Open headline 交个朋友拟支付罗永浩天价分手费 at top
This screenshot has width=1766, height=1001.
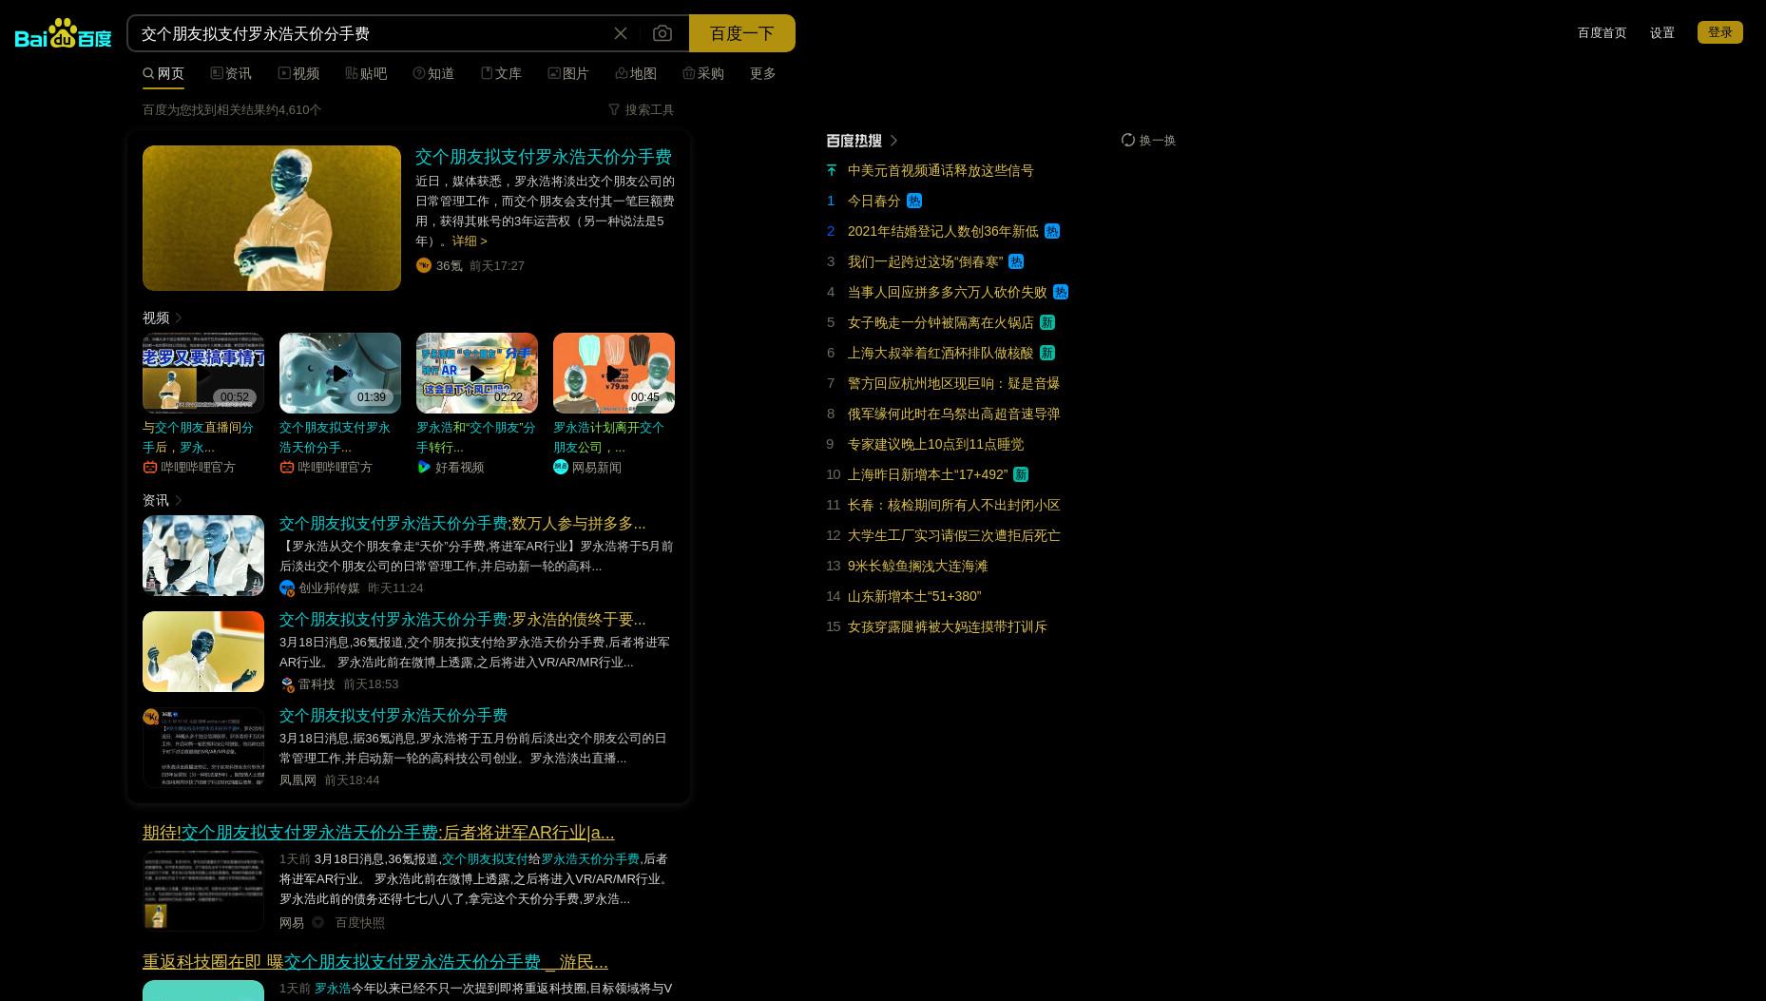(544, 157)
